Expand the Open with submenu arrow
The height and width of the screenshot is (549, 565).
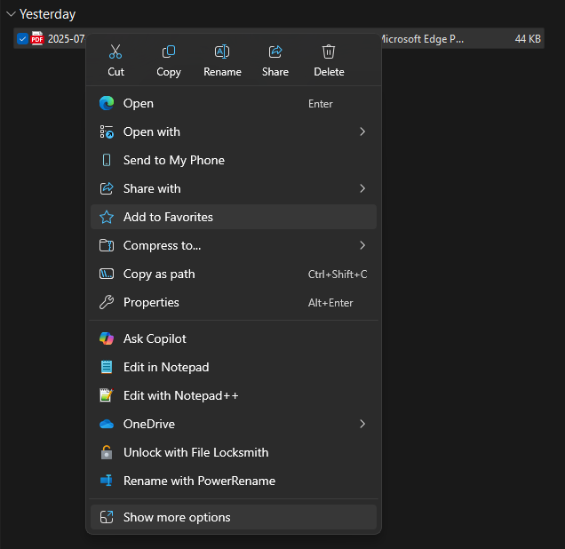pos(362,131)
